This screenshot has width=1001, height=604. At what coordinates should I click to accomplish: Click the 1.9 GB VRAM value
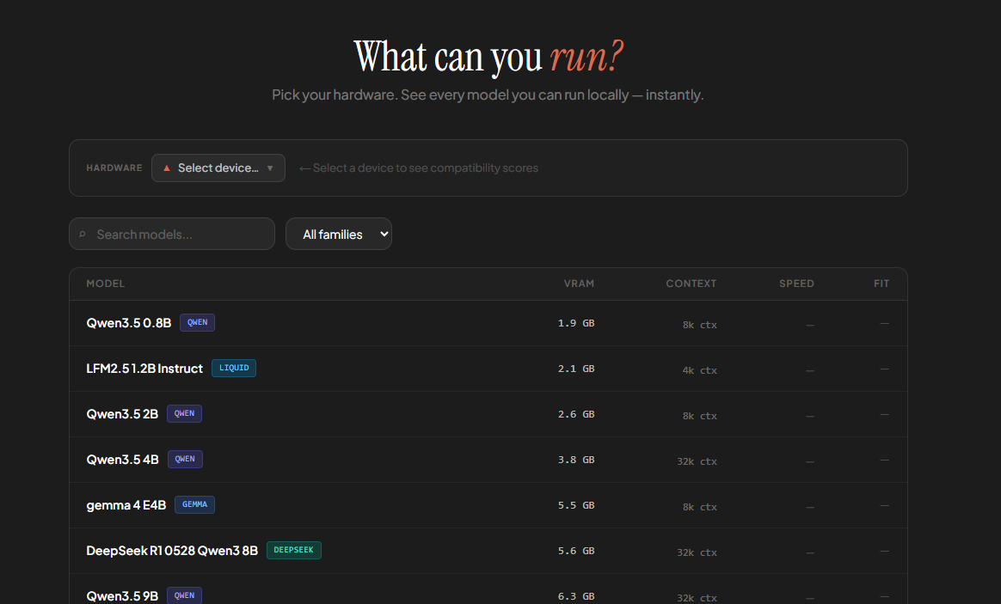tap(576, 323)
